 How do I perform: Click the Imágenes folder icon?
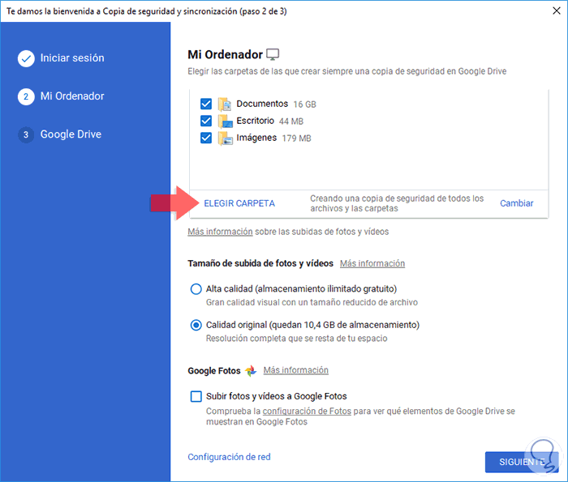pyautogui.click(x=225, y=139)
